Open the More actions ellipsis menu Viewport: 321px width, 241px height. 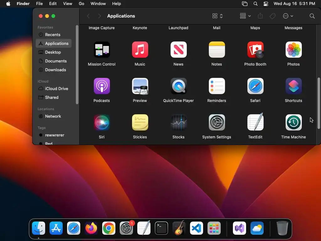point(288,16)
